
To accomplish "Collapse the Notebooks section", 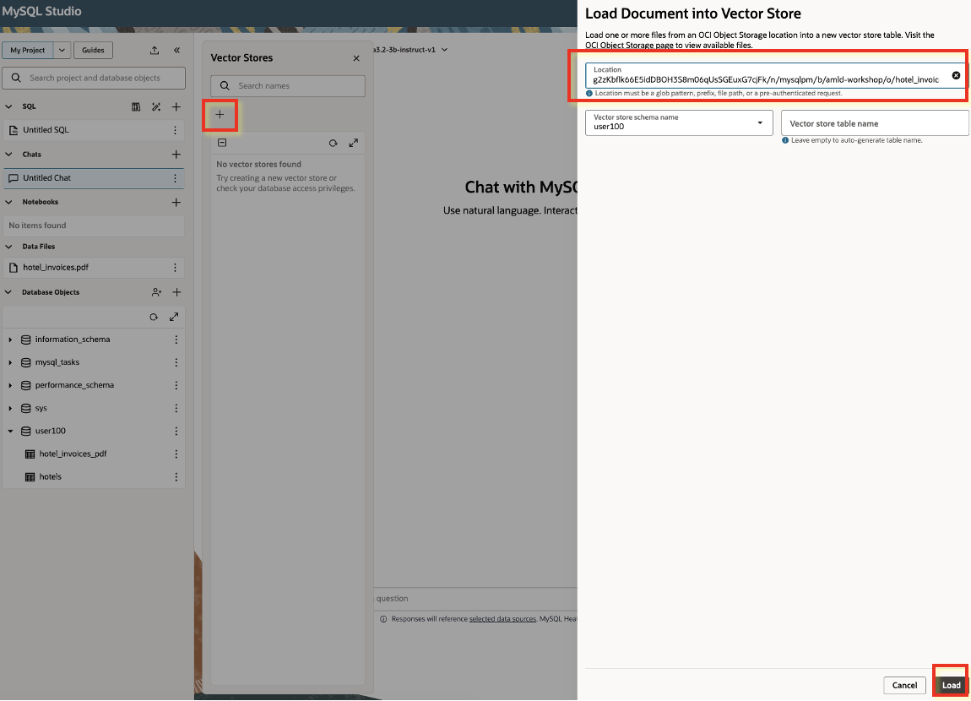I will tap(8, 202).
